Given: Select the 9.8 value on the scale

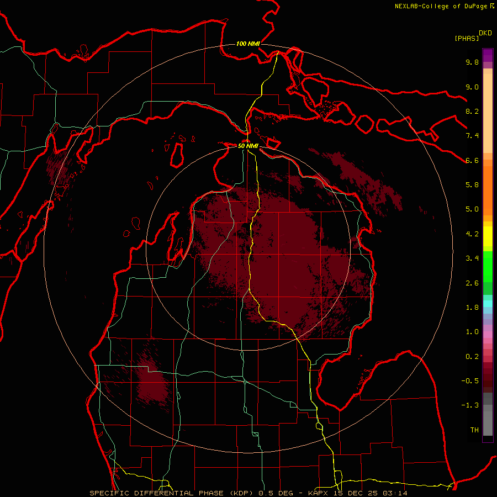Looking at the screenshot, I should point(472,62).
